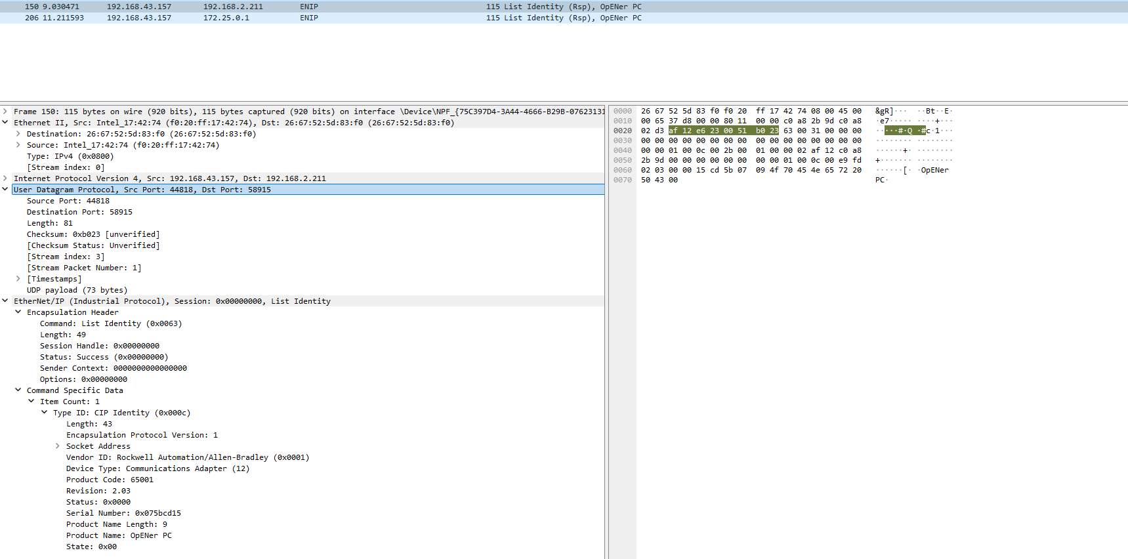Click the hex row at offset 0070
The height and width of the screenshot is (559, 1128).
click(659, 180)
